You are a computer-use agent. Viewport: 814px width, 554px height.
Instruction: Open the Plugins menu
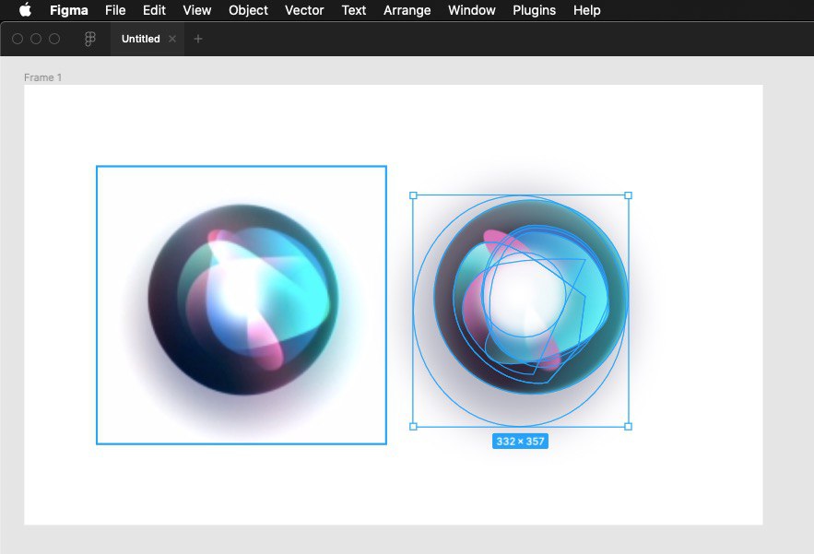(534, 10)
